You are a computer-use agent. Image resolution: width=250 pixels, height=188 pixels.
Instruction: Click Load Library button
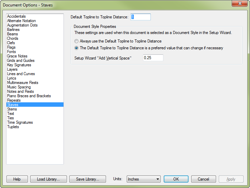pyautogui.click(x=48, y=179)
